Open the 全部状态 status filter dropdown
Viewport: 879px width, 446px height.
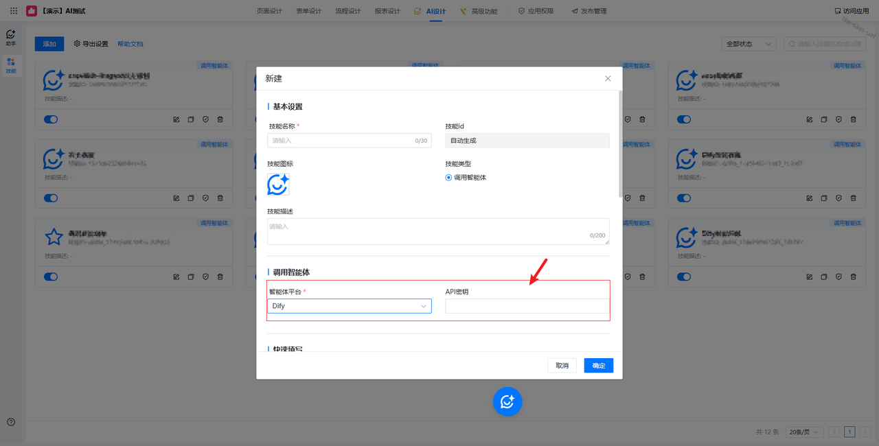(749, 44)
